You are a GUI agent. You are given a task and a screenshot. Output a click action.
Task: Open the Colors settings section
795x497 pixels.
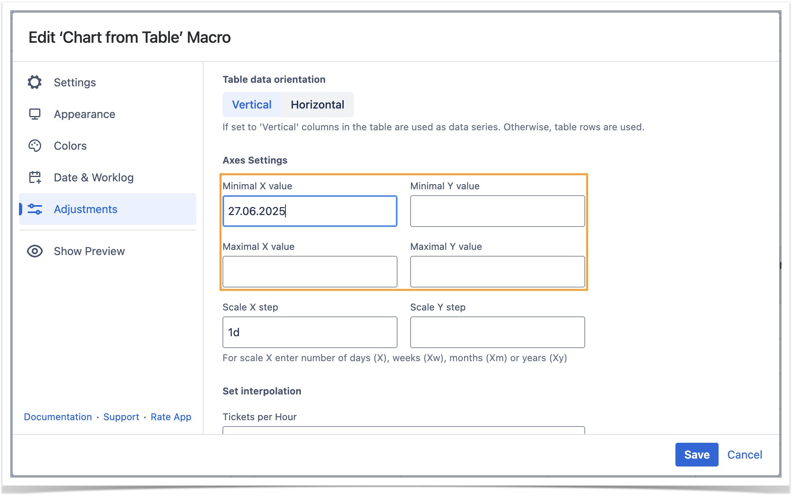point(70,146)
